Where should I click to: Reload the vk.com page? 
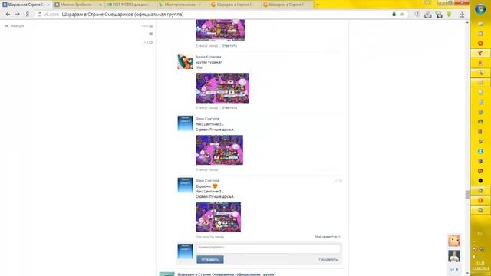point(39,15)
